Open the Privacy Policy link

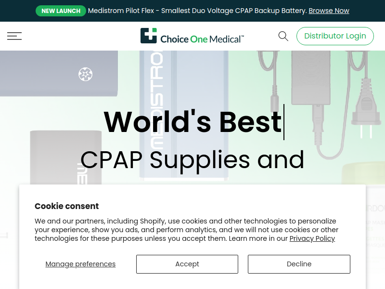point(312,238)
